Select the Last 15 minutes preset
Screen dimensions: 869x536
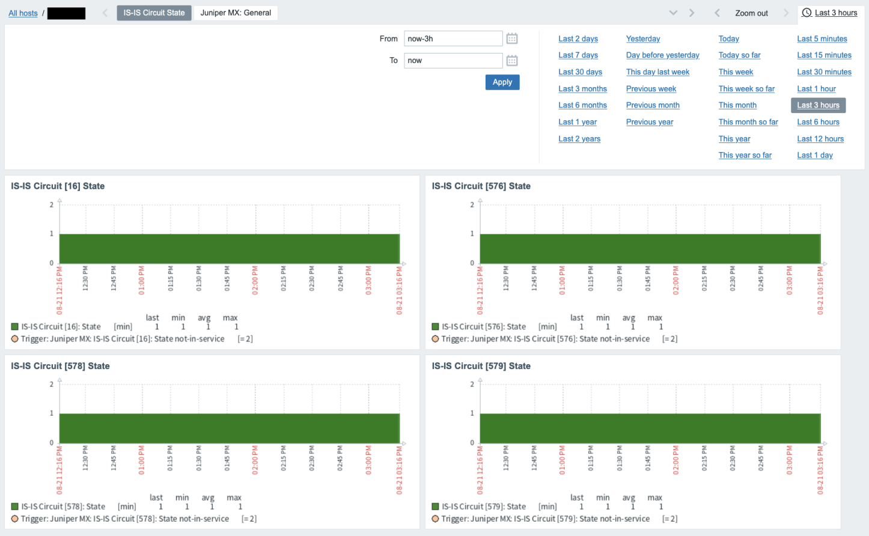pyautogui.click(x=824, y=55)
